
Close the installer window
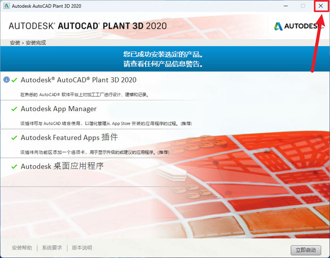click(321, 6)
